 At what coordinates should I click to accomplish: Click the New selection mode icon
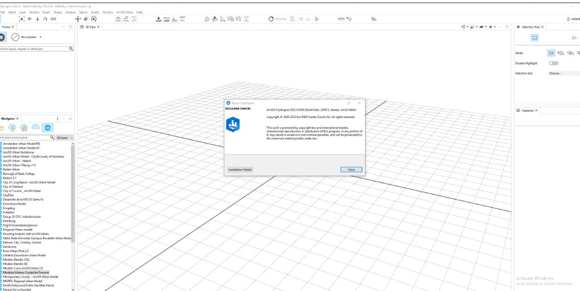pyautogui.click(x=551, y=53)
